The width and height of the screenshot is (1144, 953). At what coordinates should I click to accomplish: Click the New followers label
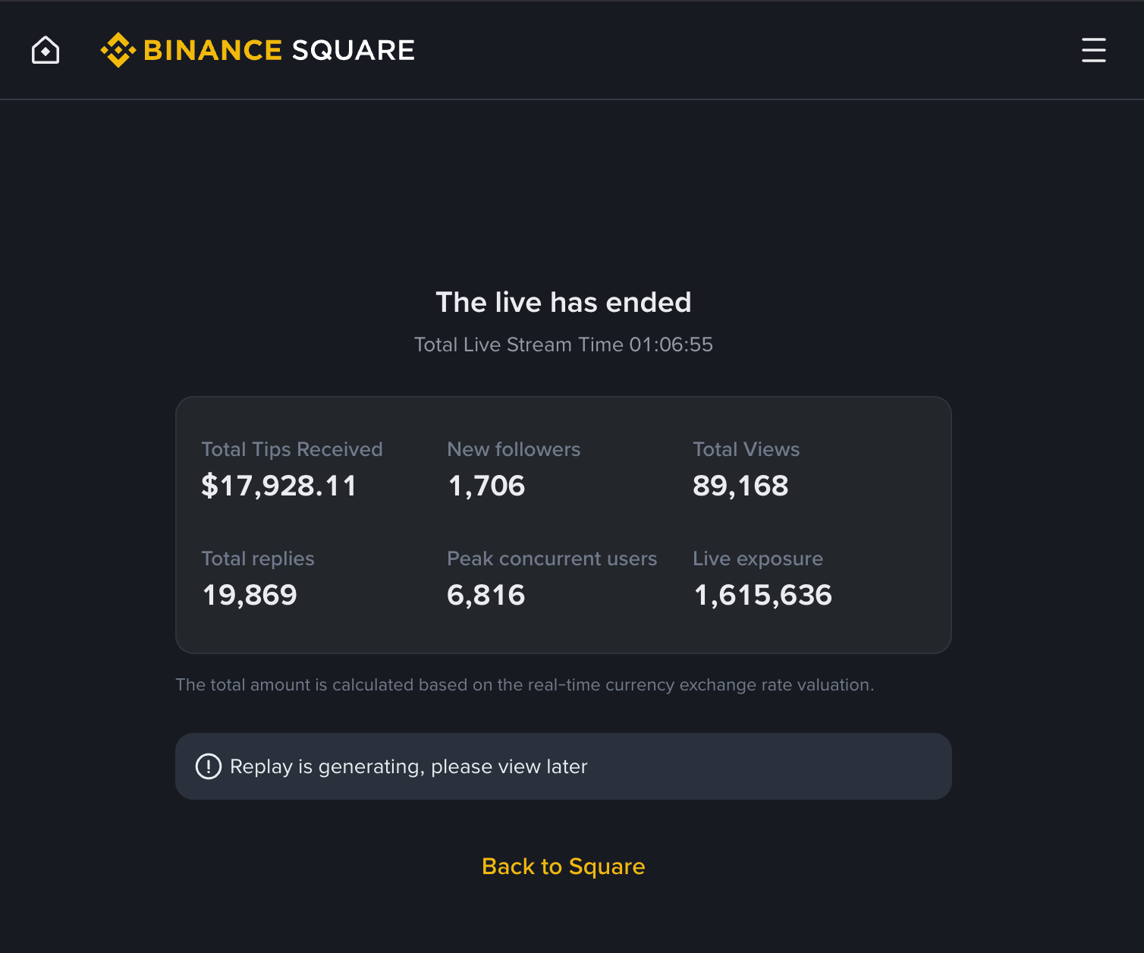click(514, 449)
